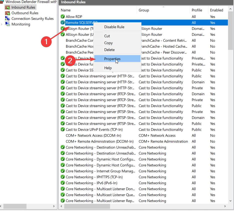Click Help in the context menu

point(108,68)
